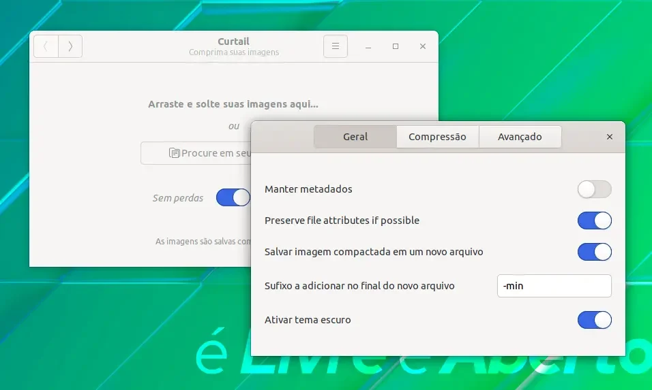Maximize the Curtail window
This screenshot has width=652, height=390.
[396, 46]
